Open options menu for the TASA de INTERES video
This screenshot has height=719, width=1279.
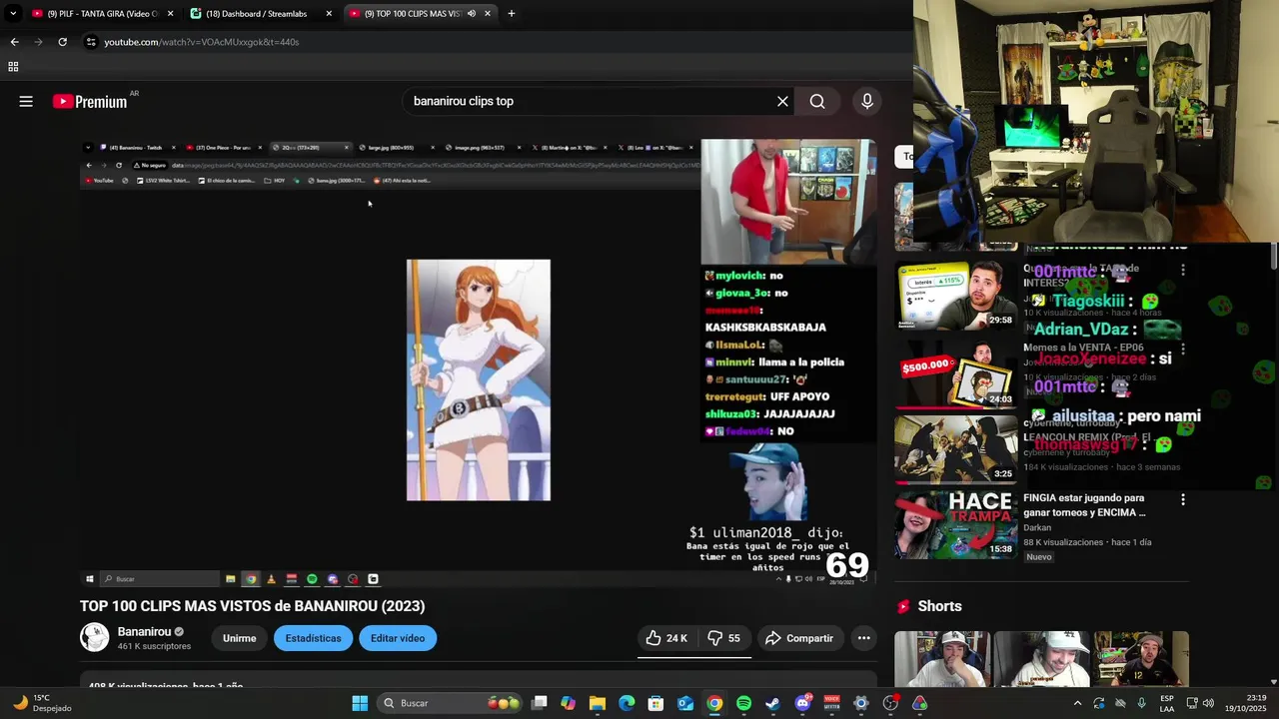(x=1183, y=270)
